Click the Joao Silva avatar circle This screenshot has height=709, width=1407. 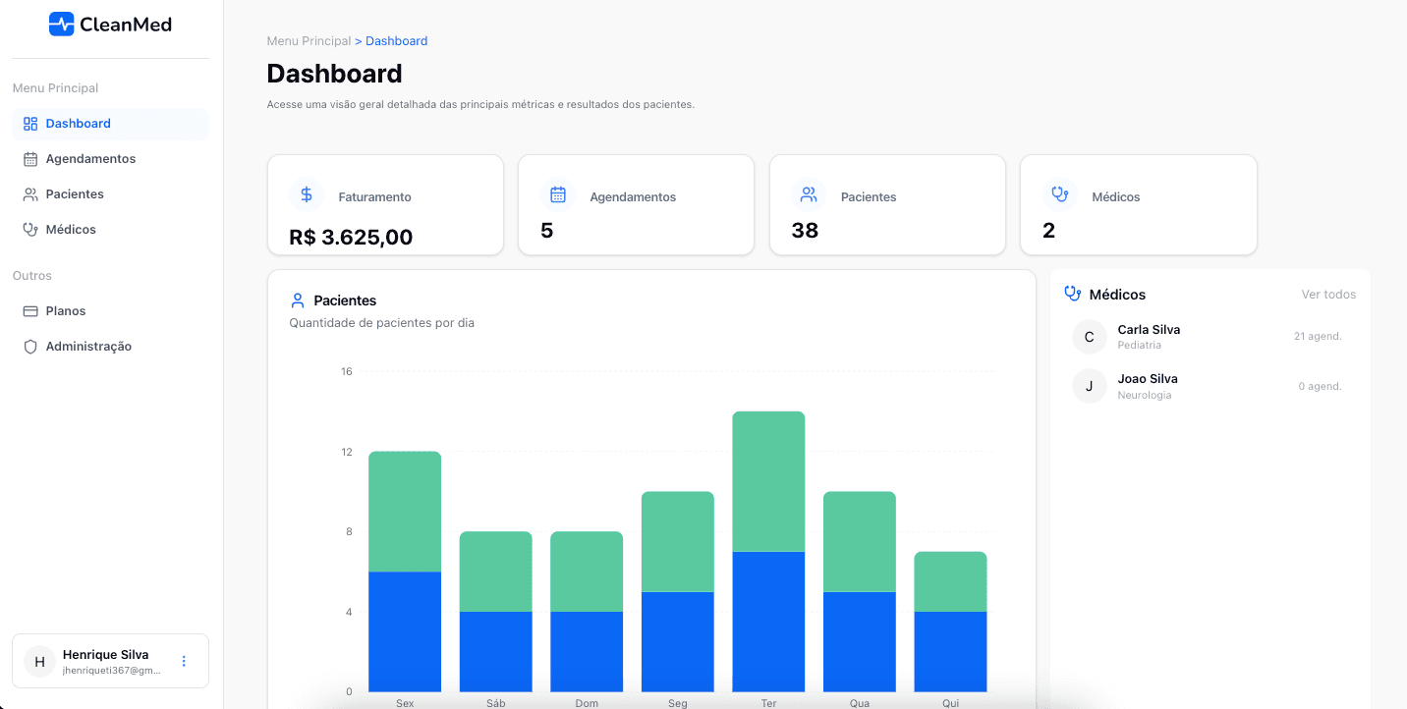point(1089,386)
